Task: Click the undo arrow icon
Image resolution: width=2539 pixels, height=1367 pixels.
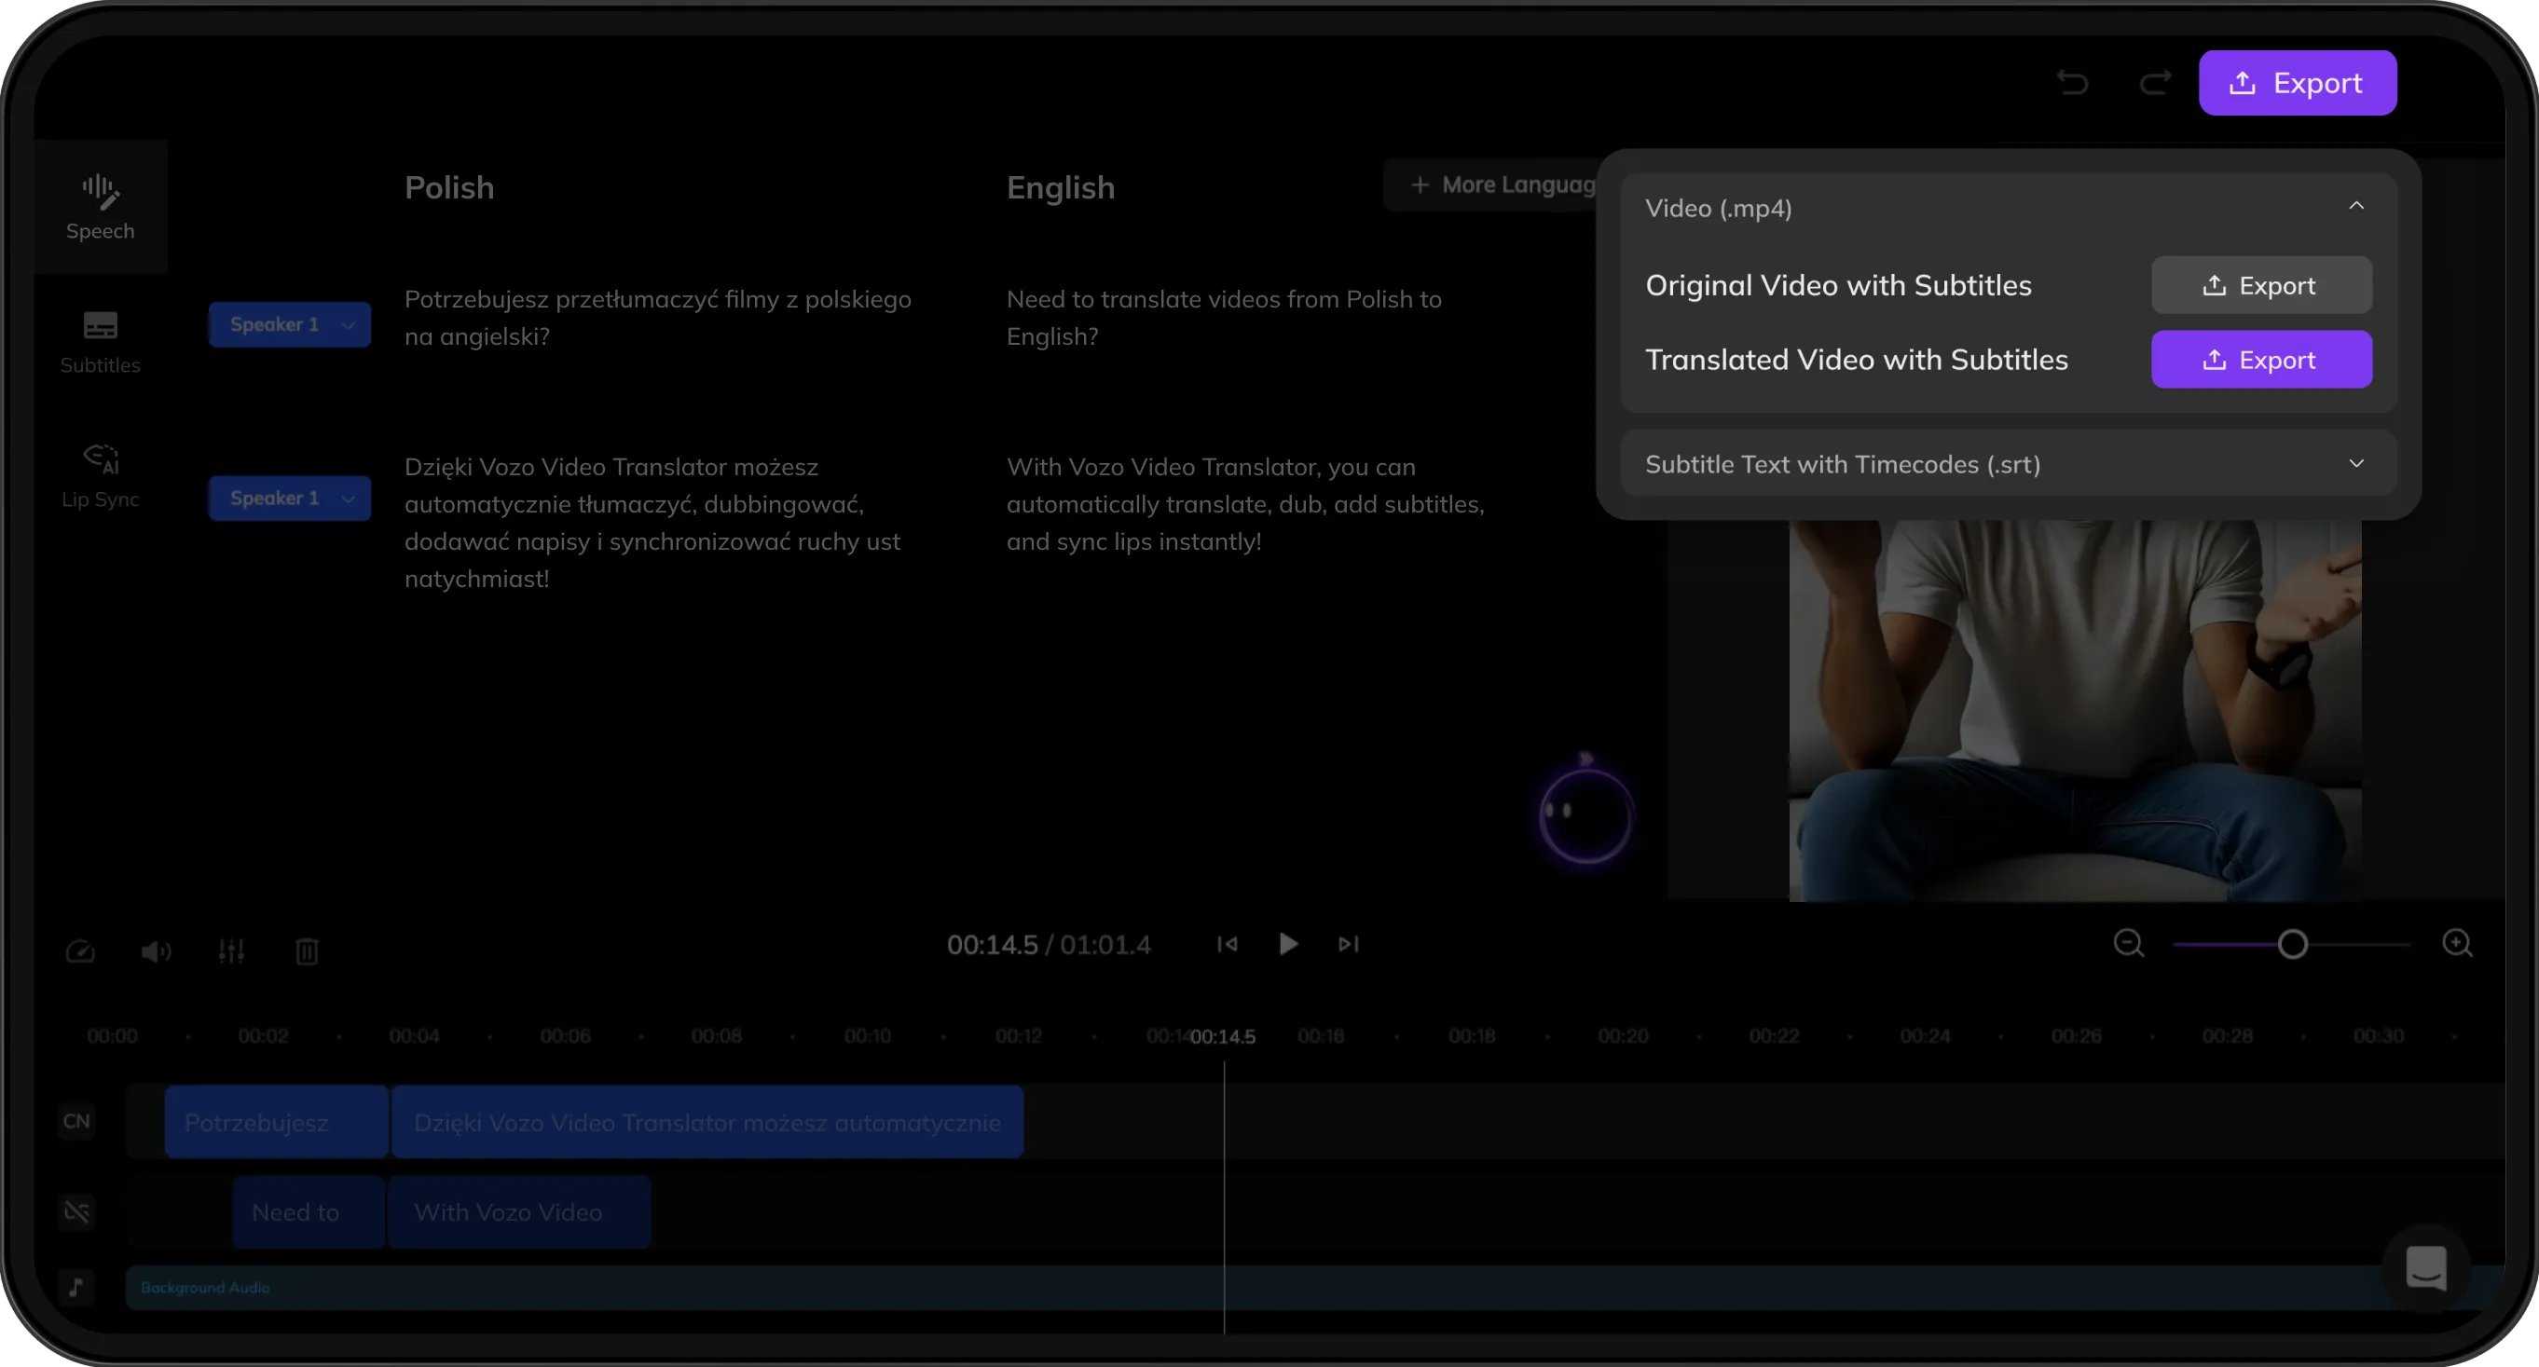Action: (x=2074, y=83)
